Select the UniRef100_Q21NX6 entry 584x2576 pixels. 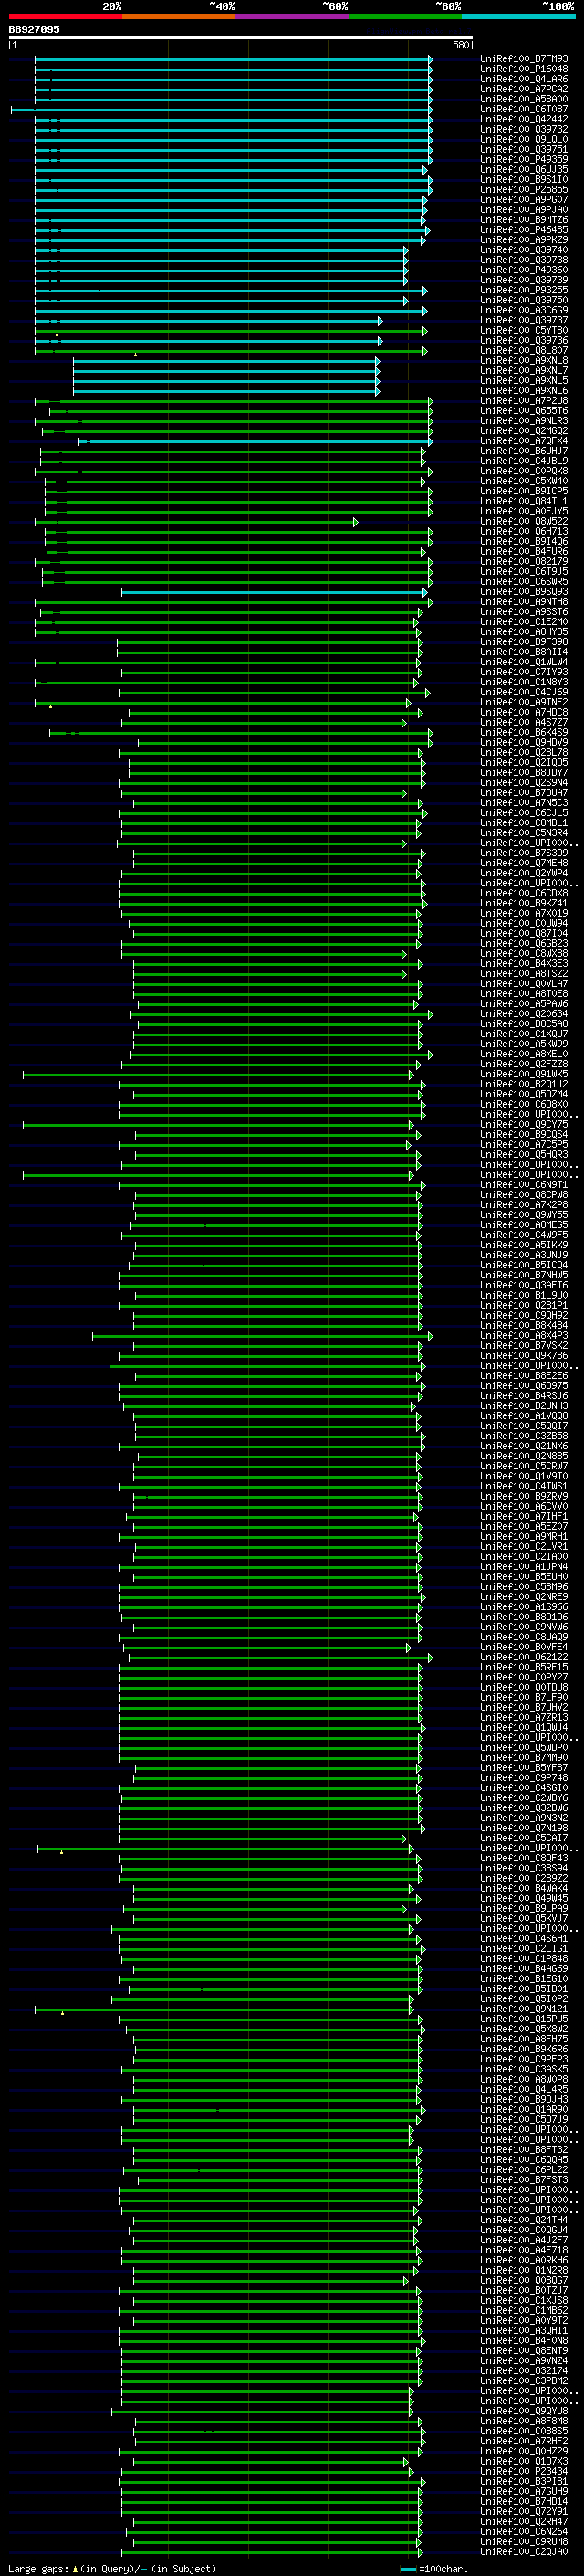pyautogui.click(x=524, y=1446)
